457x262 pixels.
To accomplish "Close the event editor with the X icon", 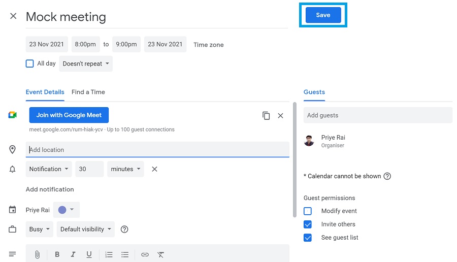I will click(13, 16).
